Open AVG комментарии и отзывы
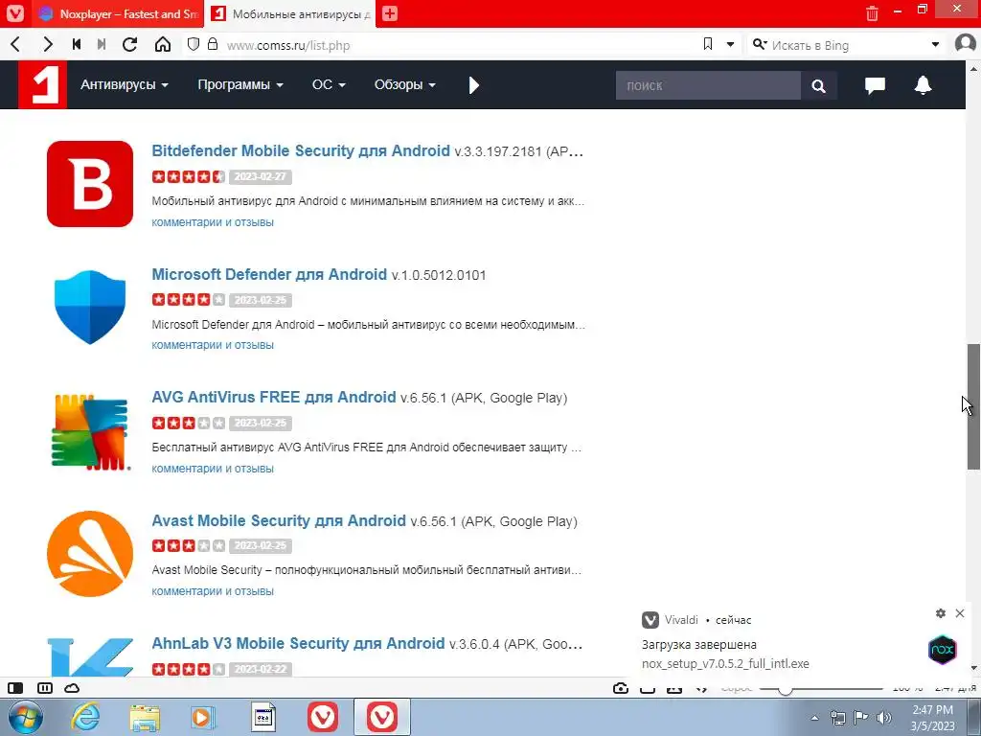Image resolution: width=981 pixels, height=736 pixels. 213,468
